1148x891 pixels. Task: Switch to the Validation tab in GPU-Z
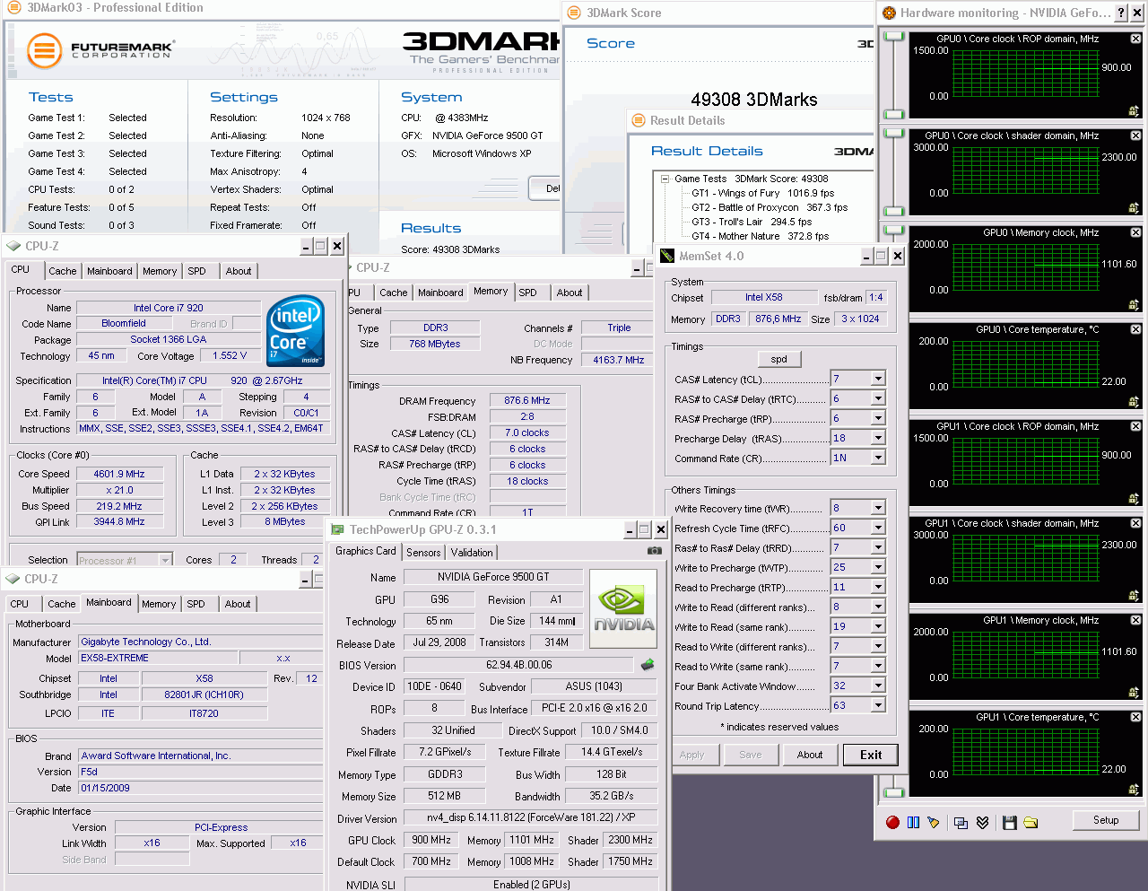pos(472,553)
